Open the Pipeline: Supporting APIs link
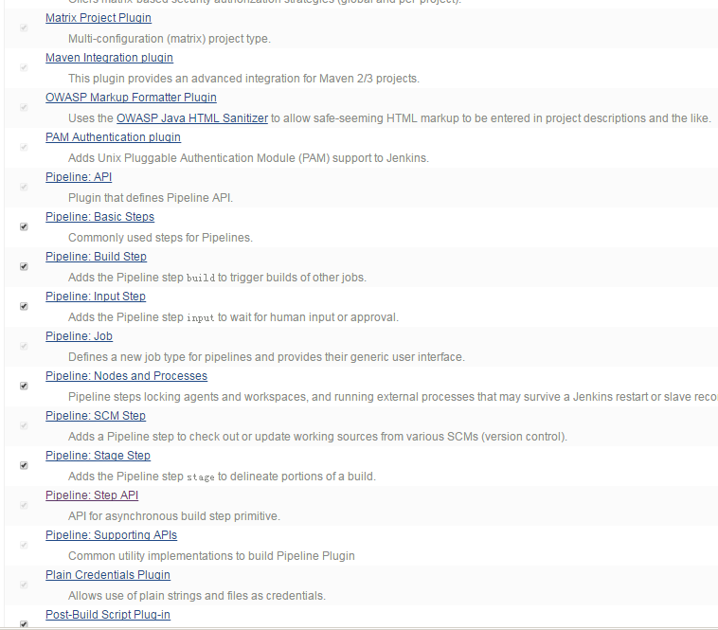 [x=111, y=535]
